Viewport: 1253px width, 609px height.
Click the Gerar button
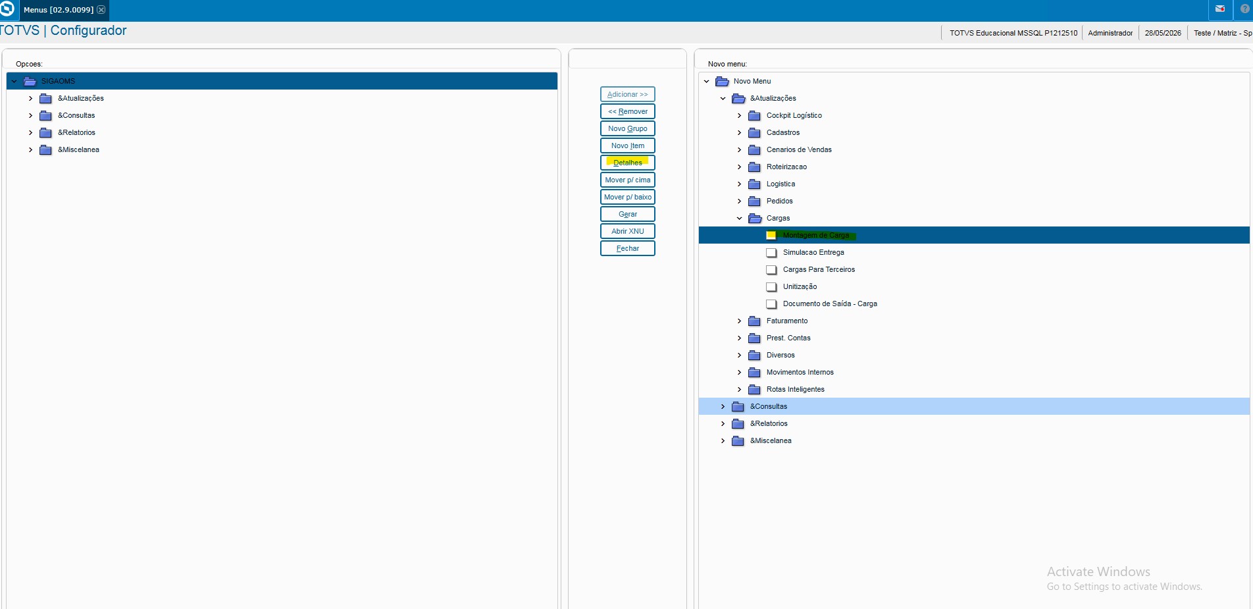pyautogui.click(x=628, y=214)
